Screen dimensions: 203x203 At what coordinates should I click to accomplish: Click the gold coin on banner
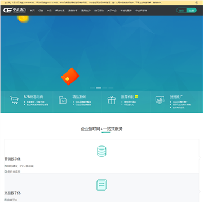(23, 19)
